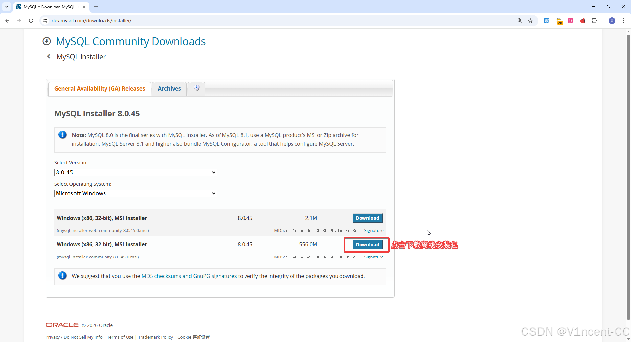Click the filename mysql-installer-web-community-8.0.45.0.msi
This screenshot has height=342, width=631.
(103, 231)
